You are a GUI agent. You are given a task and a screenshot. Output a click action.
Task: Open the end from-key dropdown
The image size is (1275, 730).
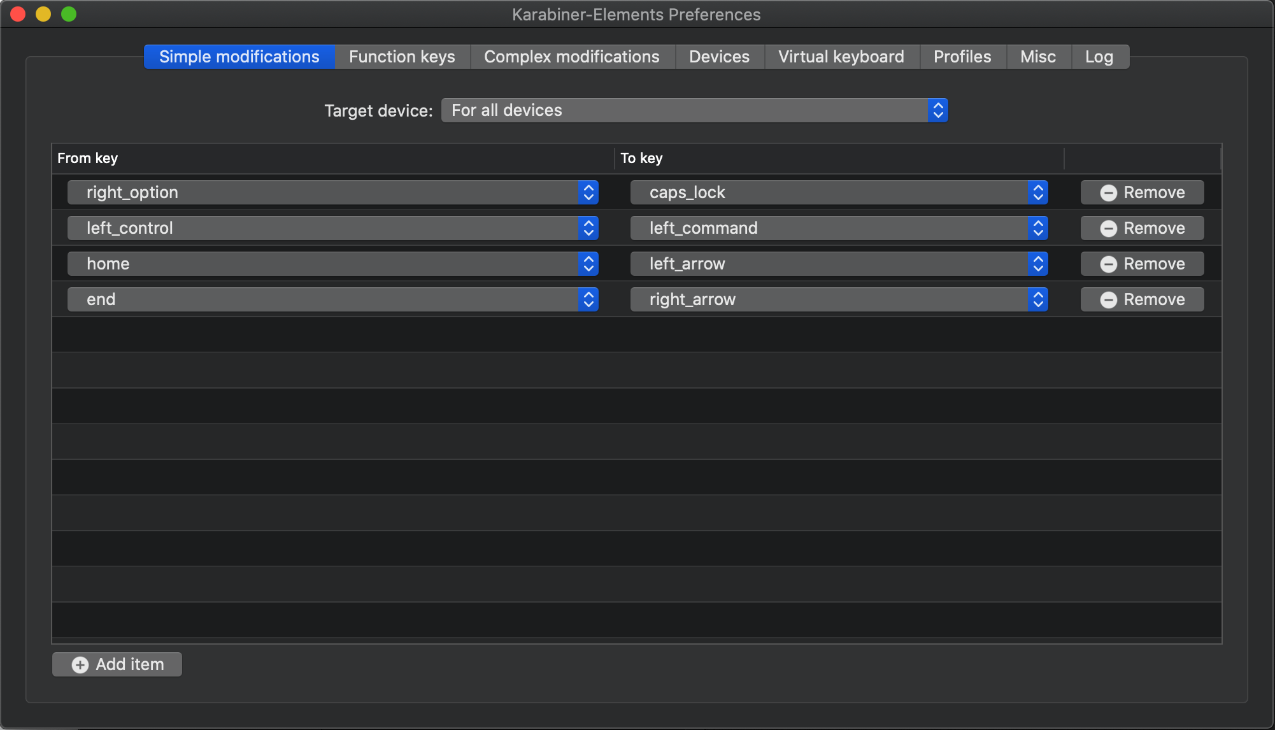point(333,299)
